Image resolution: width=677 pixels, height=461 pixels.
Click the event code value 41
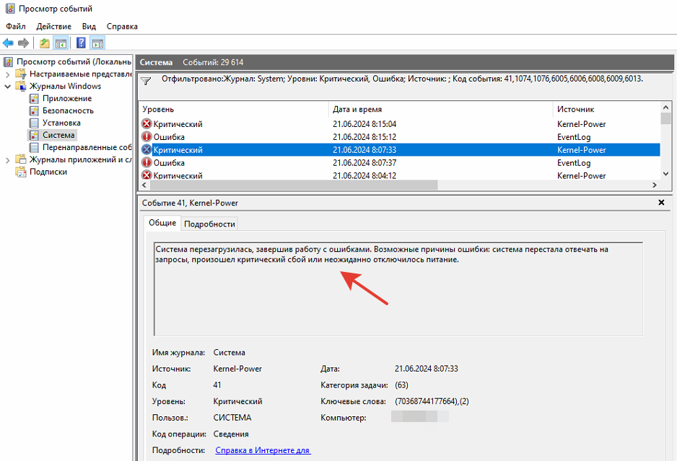pyautogui.click(x=217, y=385)
